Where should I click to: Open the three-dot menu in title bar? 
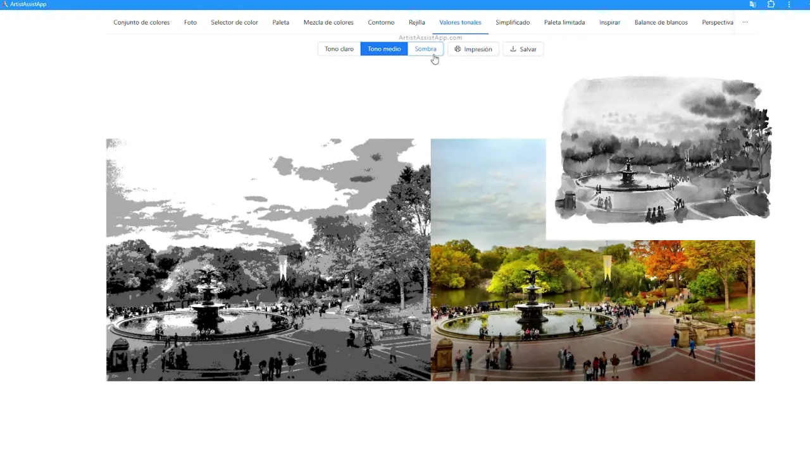coord(789,4)
